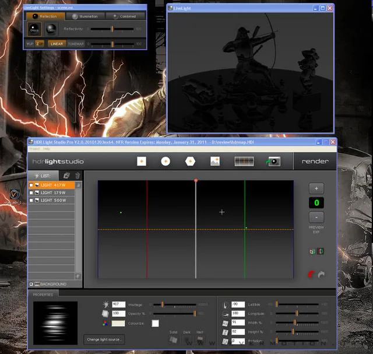Add a square light source
Image resolution: width=373 pixels, height=354 pixels.
pos(142,162)
